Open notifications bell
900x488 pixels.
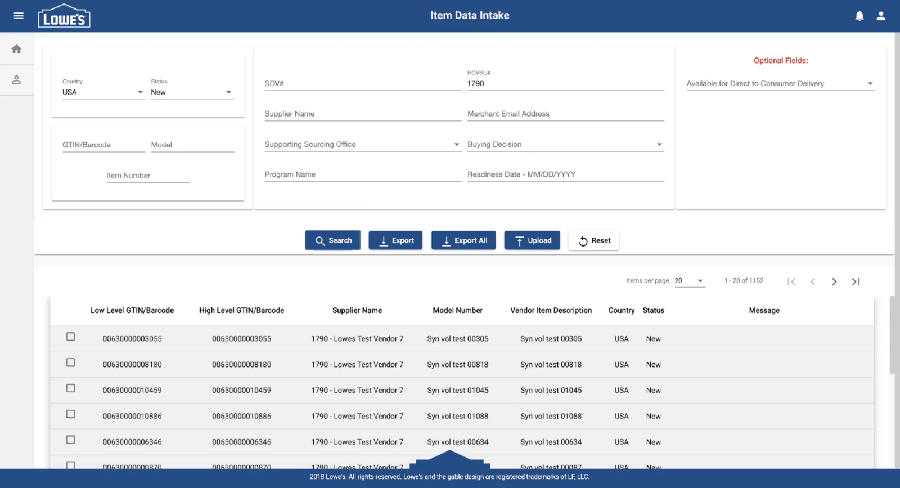tap(859, 16)
